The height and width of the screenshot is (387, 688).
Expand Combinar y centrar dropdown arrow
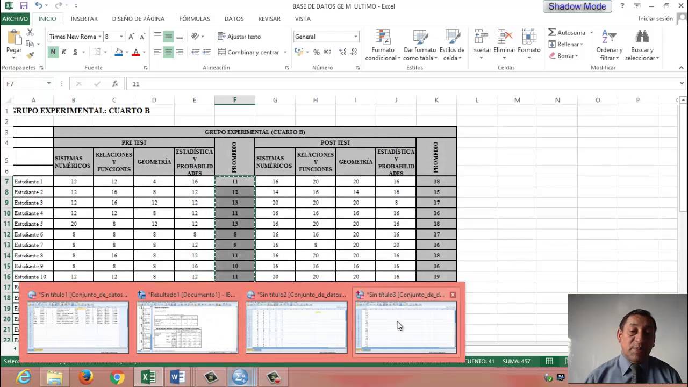click(x=285, y=52)
